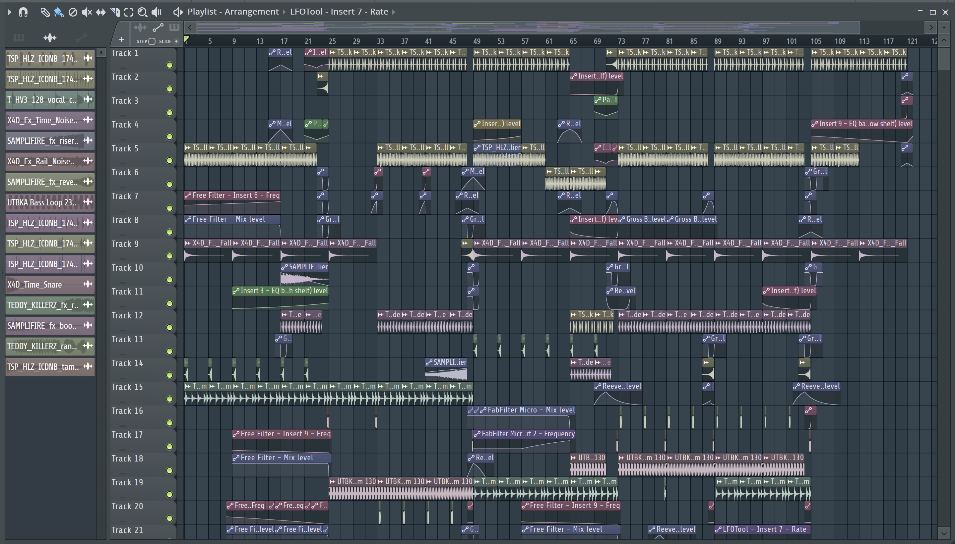Click clip icon of Free Filter Insert 6 Freq
This screenshot has width=955, height=544.
click(x=188, y=195)
